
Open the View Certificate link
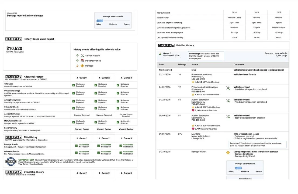(36, 164)
